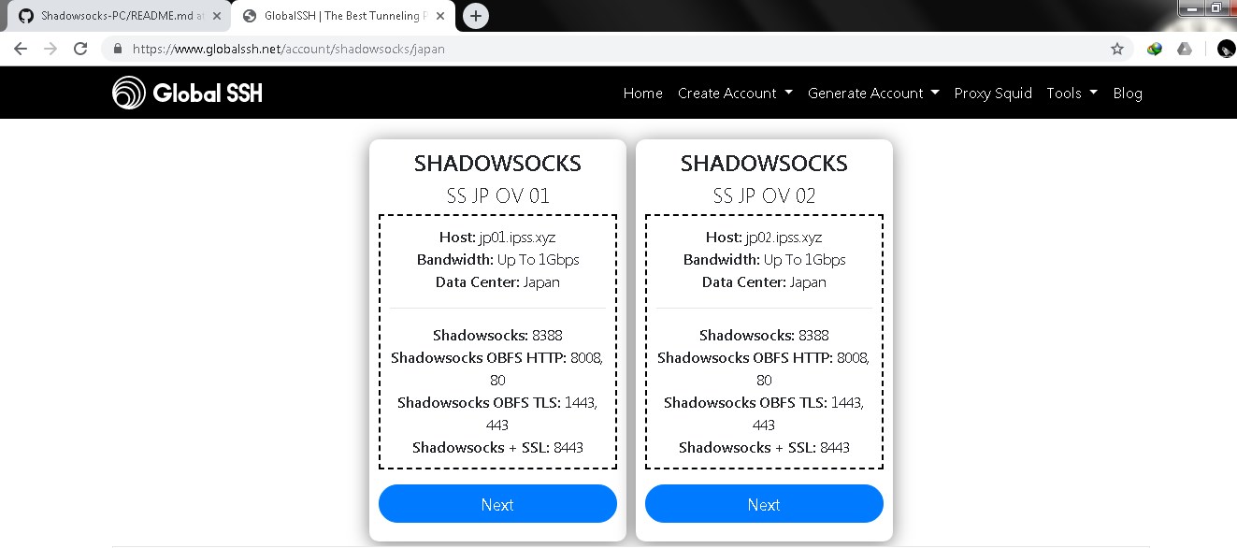This screenshot has width=1237, height=548.
Task: Click Next under SS JP OV 01
Action: click(497, 504)
